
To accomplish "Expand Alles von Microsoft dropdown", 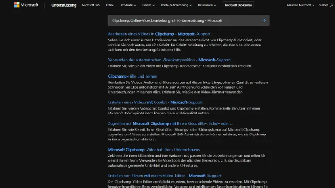I will pos(301,5).
